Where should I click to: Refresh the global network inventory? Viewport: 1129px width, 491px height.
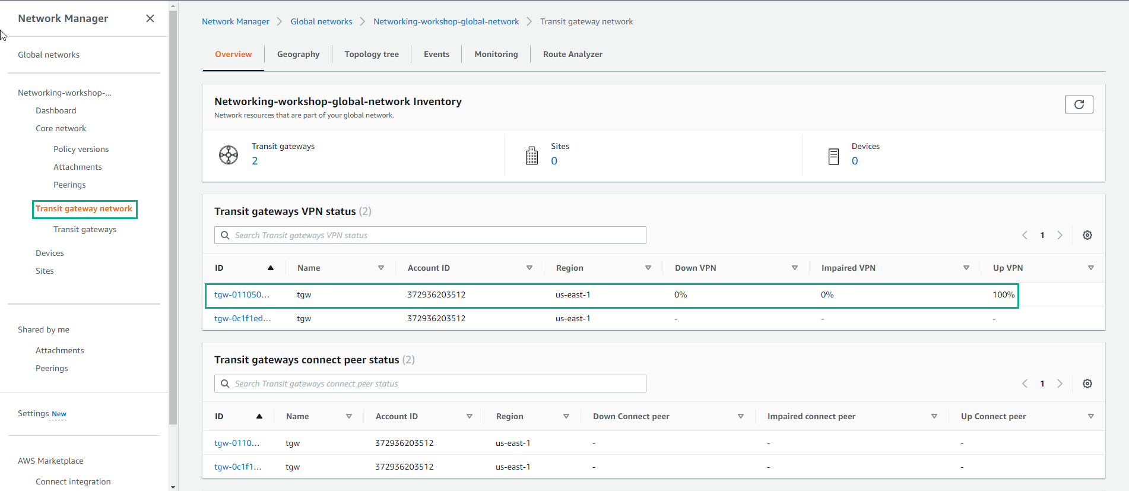[1079, 104]
